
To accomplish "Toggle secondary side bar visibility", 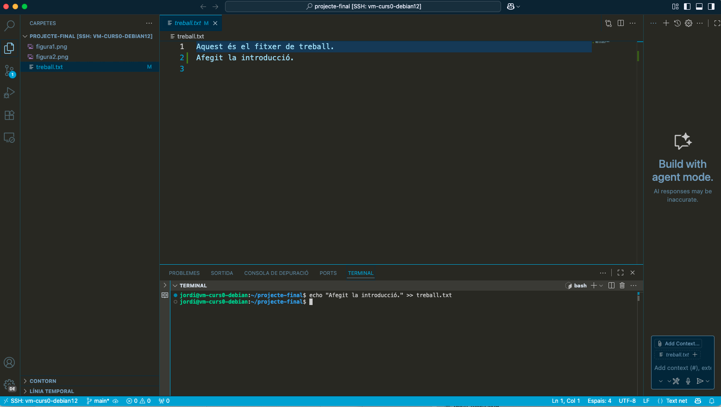I will pos(711,6).
